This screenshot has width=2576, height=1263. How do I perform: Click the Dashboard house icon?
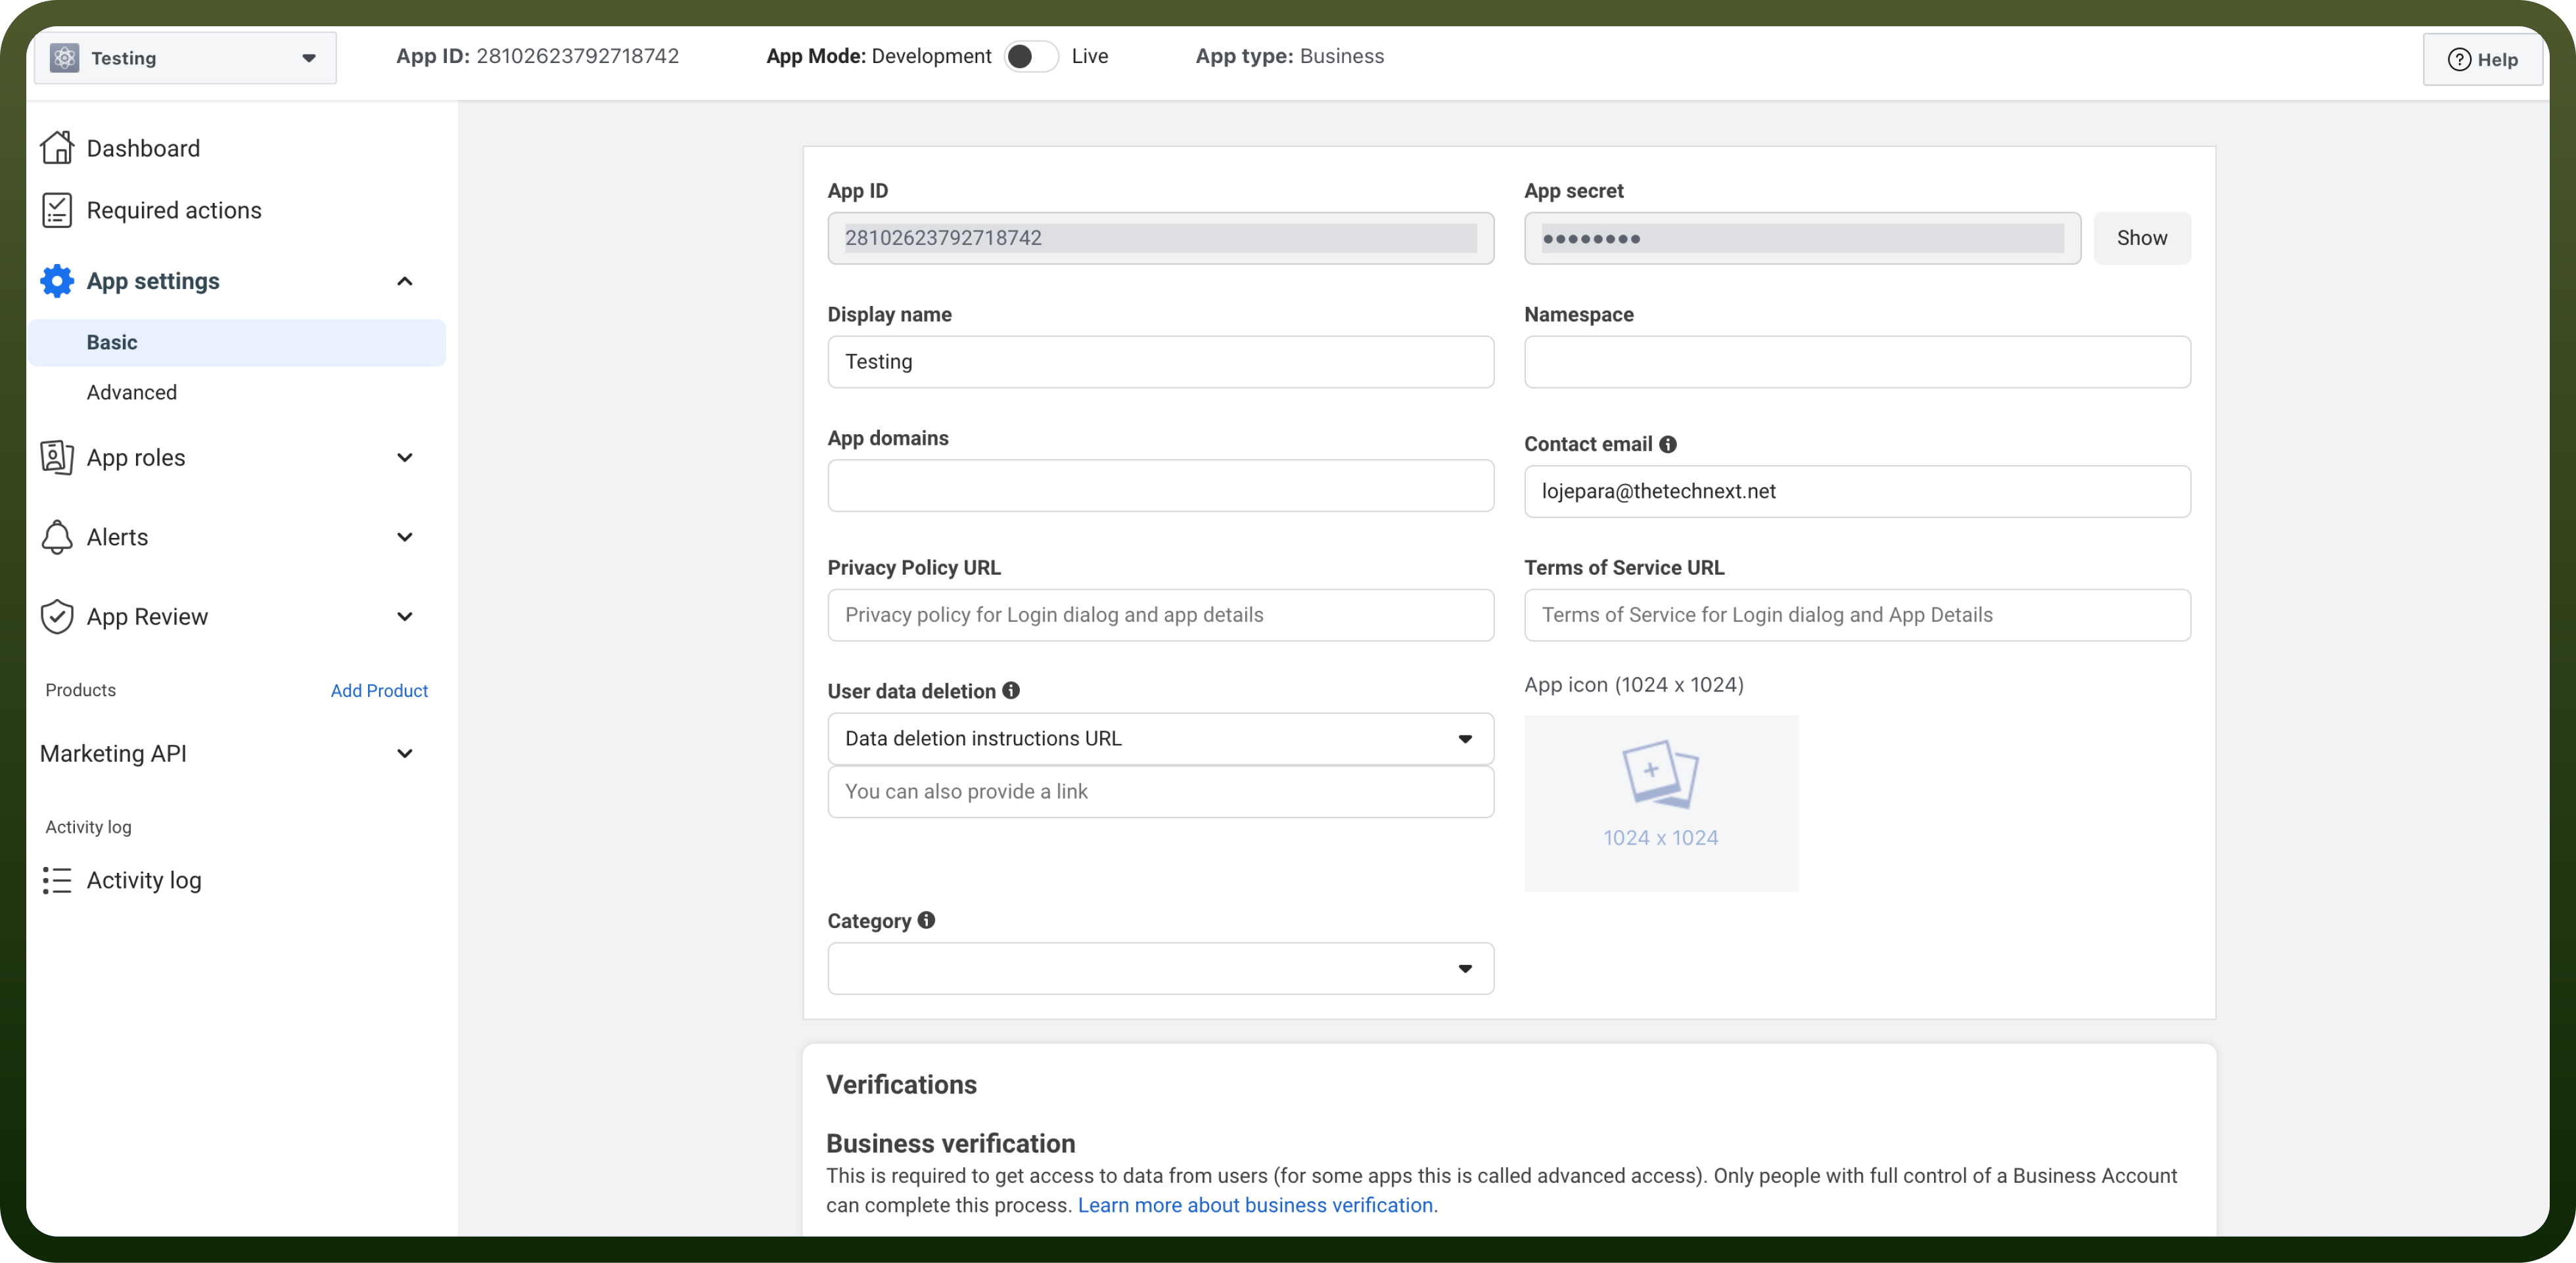57,148
